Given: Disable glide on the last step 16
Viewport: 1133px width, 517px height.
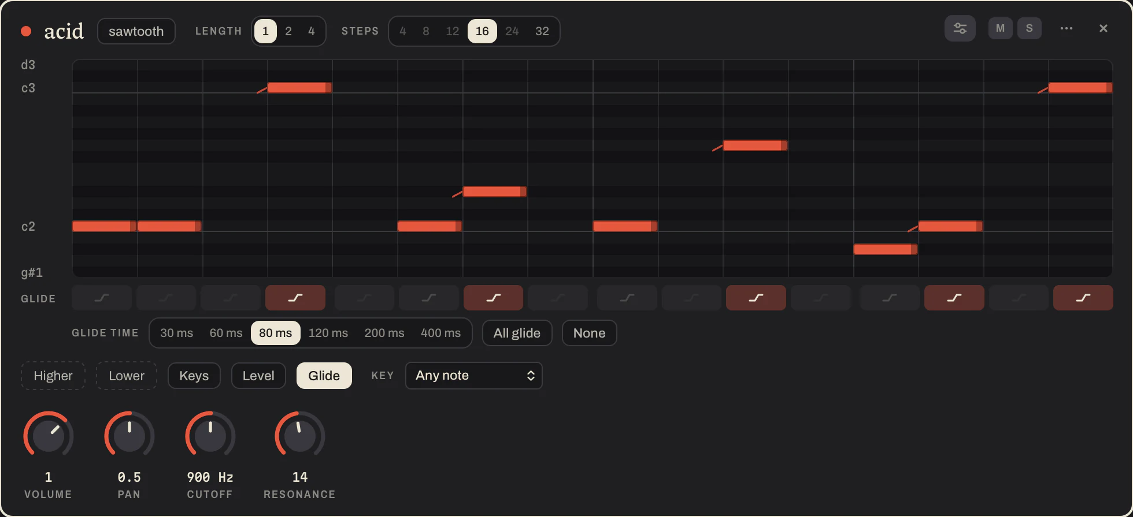Looking at the screenshot, I should 1083,298.
